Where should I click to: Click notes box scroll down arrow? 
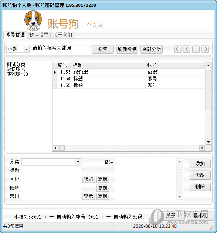point(179,197)
